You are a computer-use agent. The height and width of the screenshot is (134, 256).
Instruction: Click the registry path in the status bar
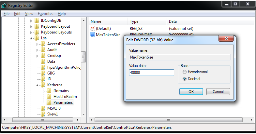87,127
